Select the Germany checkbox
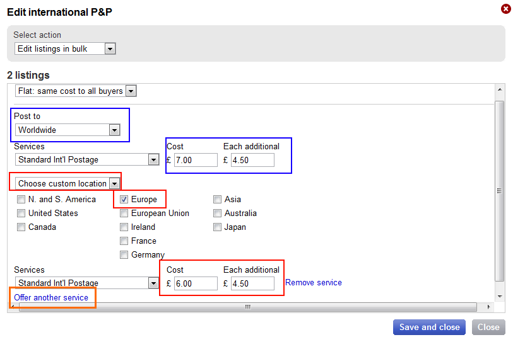Image resolution: width=513 pixels, height=342 pixels. pyautogui.click(x=124, y=255)
